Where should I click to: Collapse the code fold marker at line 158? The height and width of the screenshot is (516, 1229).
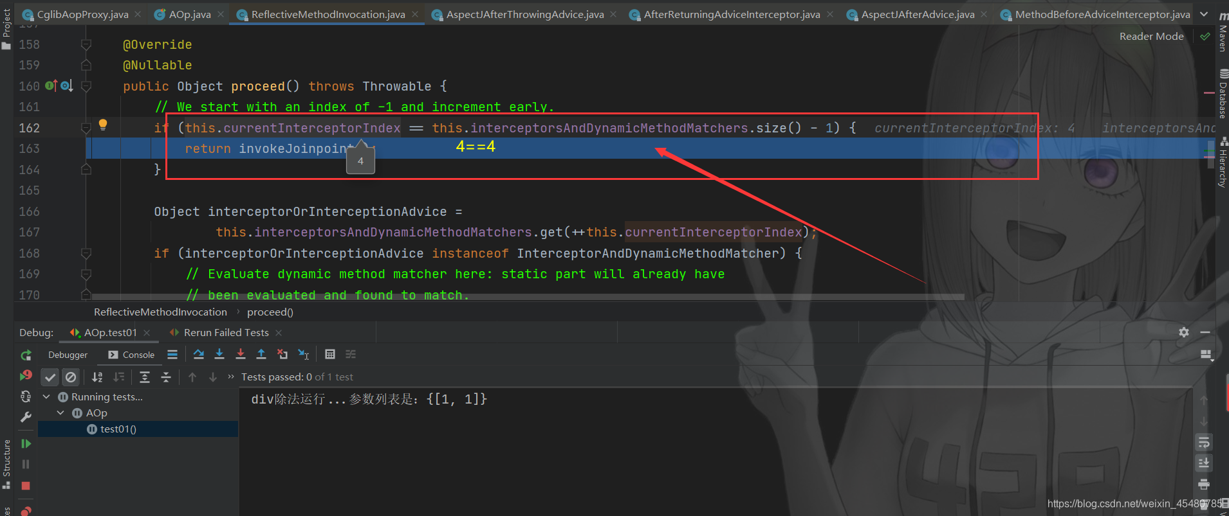click(86, 44)
